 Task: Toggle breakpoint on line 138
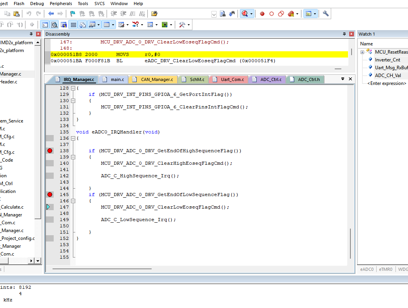point(50,151)
